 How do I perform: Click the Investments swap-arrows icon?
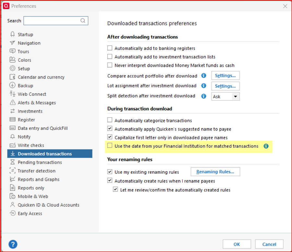point(12,111)
